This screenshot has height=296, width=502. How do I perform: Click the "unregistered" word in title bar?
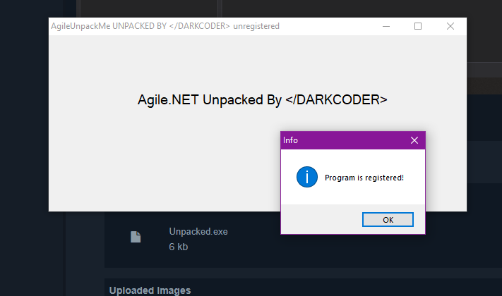[256, 26]
